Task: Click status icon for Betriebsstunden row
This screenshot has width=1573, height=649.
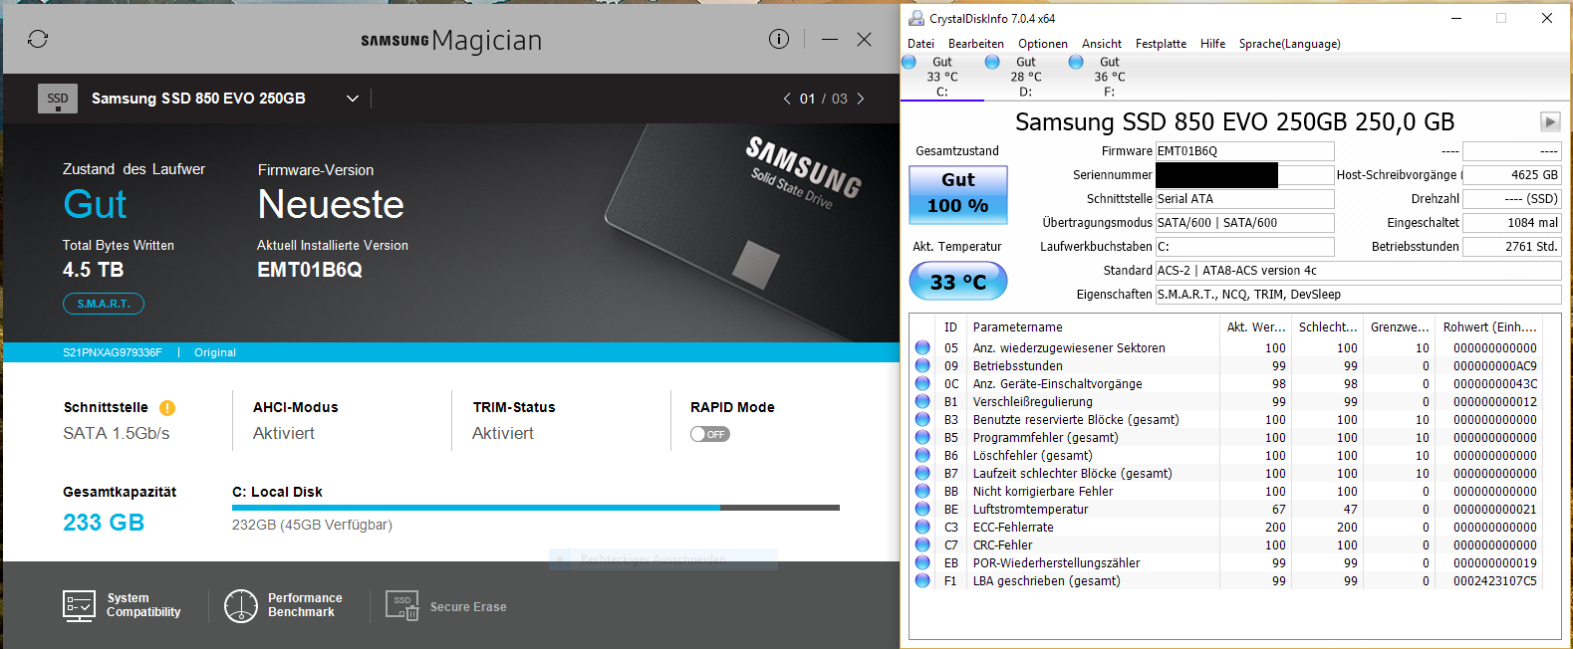Action: coord(922,366)
